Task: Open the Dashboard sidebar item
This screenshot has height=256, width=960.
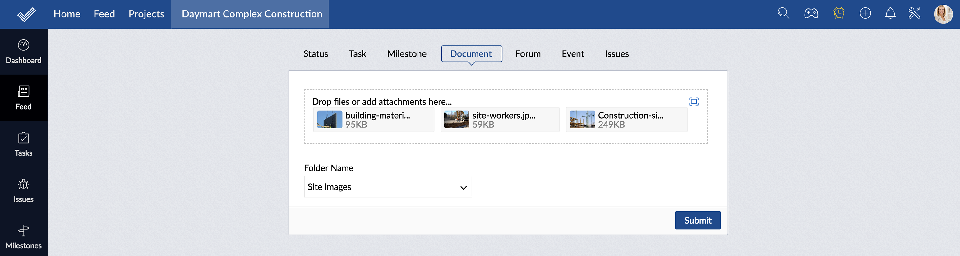Action: tap(24, 52)
